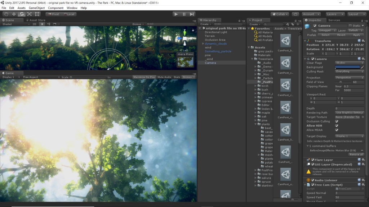Image resolution: width=369 pixels, height=207 pixels.
Task: Uncheck the Occlusion Culling checkbox
Action: pos(337,121)
